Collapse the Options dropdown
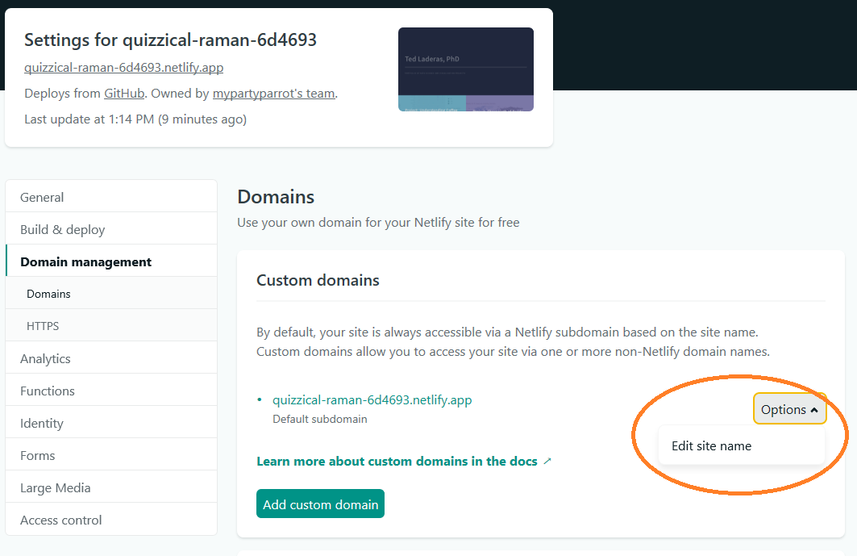857x556 pixels. pyautogui.click(x=789, y=409)
